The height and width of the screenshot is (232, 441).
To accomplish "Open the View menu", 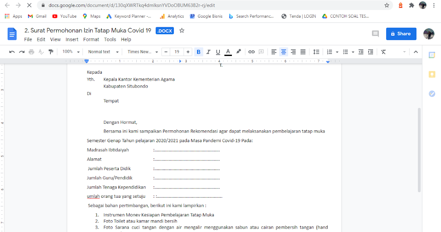I will pyautogui.click(x=55, y=39).
